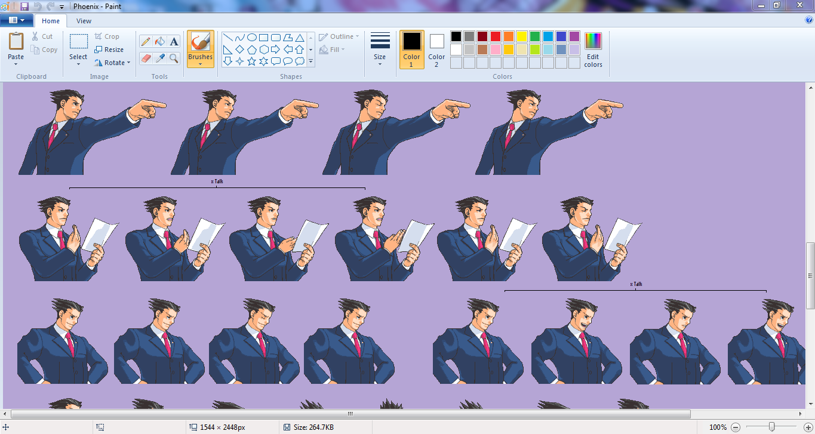
Task: Expand the Rotate options
Action: 112,62
